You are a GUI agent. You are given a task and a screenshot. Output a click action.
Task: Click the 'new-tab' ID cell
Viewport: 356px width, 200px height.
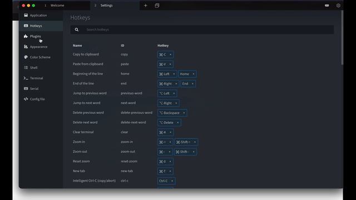127,171
